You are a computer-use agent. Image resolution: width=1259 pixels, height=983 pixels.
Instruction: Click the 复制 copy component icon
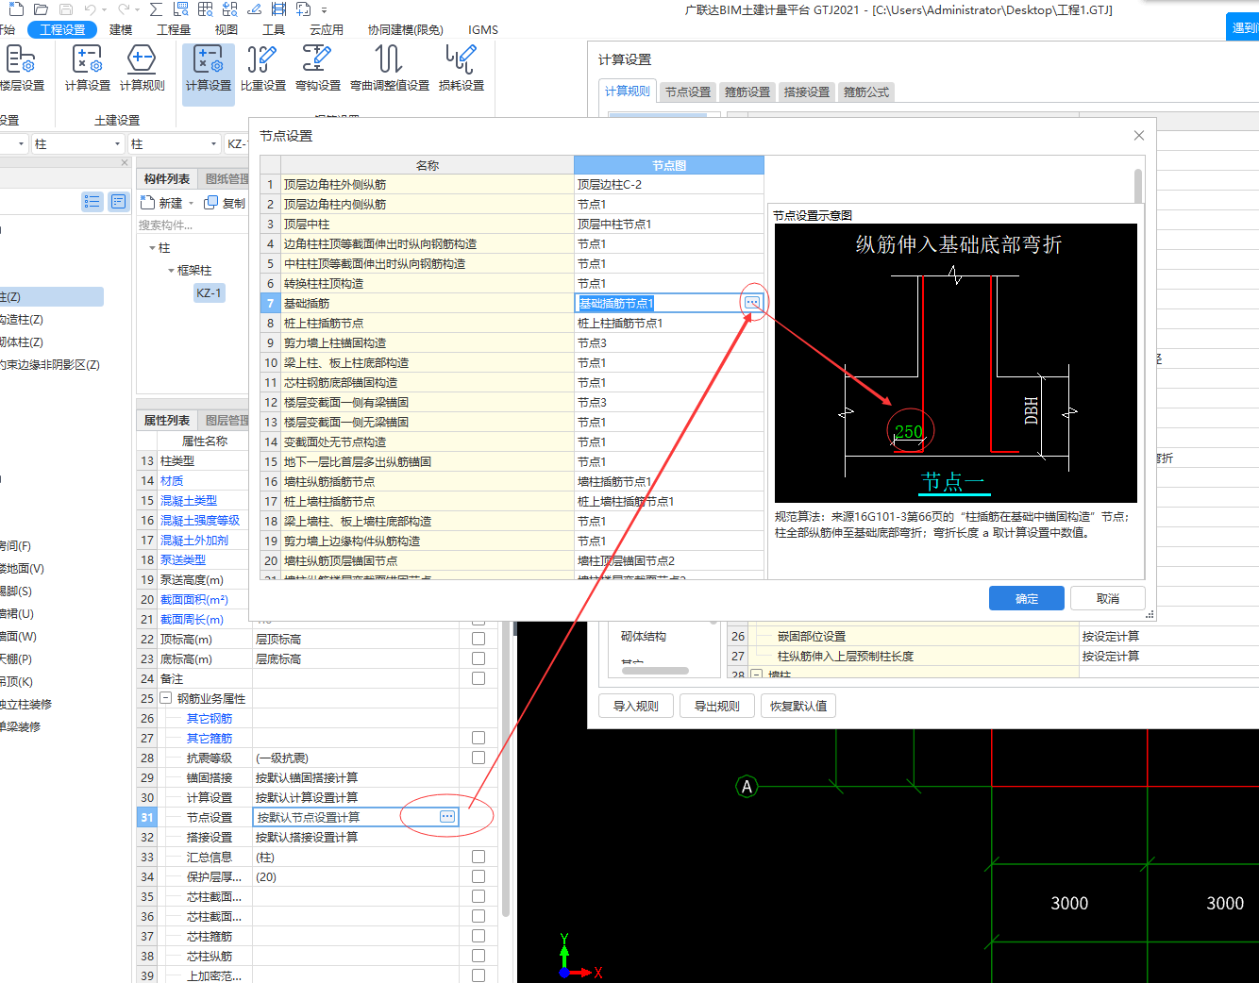click(x=211, y=203)
